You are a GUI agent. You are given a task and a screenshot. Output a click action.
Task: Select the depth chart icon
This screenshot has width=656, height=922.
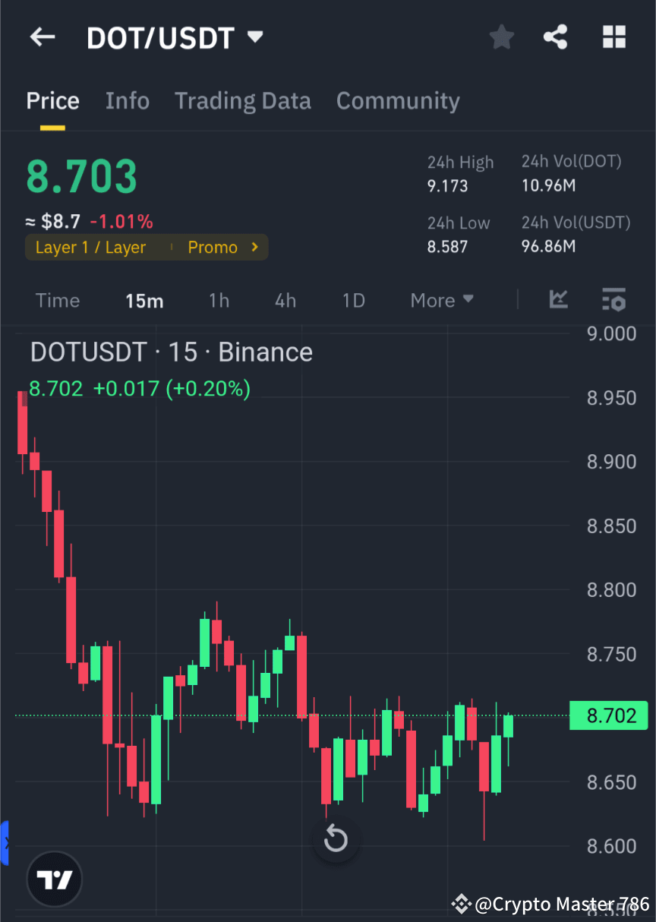[559, 300]
